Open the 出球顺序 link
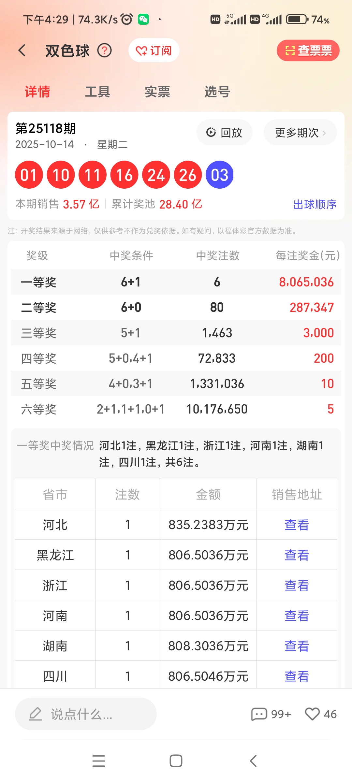 click(315, 204)
